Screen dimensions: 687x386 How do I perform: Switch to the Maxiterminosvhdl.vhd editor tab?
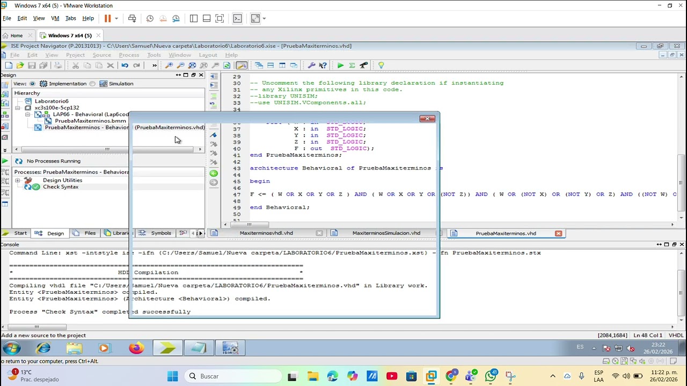coord(266,233)
